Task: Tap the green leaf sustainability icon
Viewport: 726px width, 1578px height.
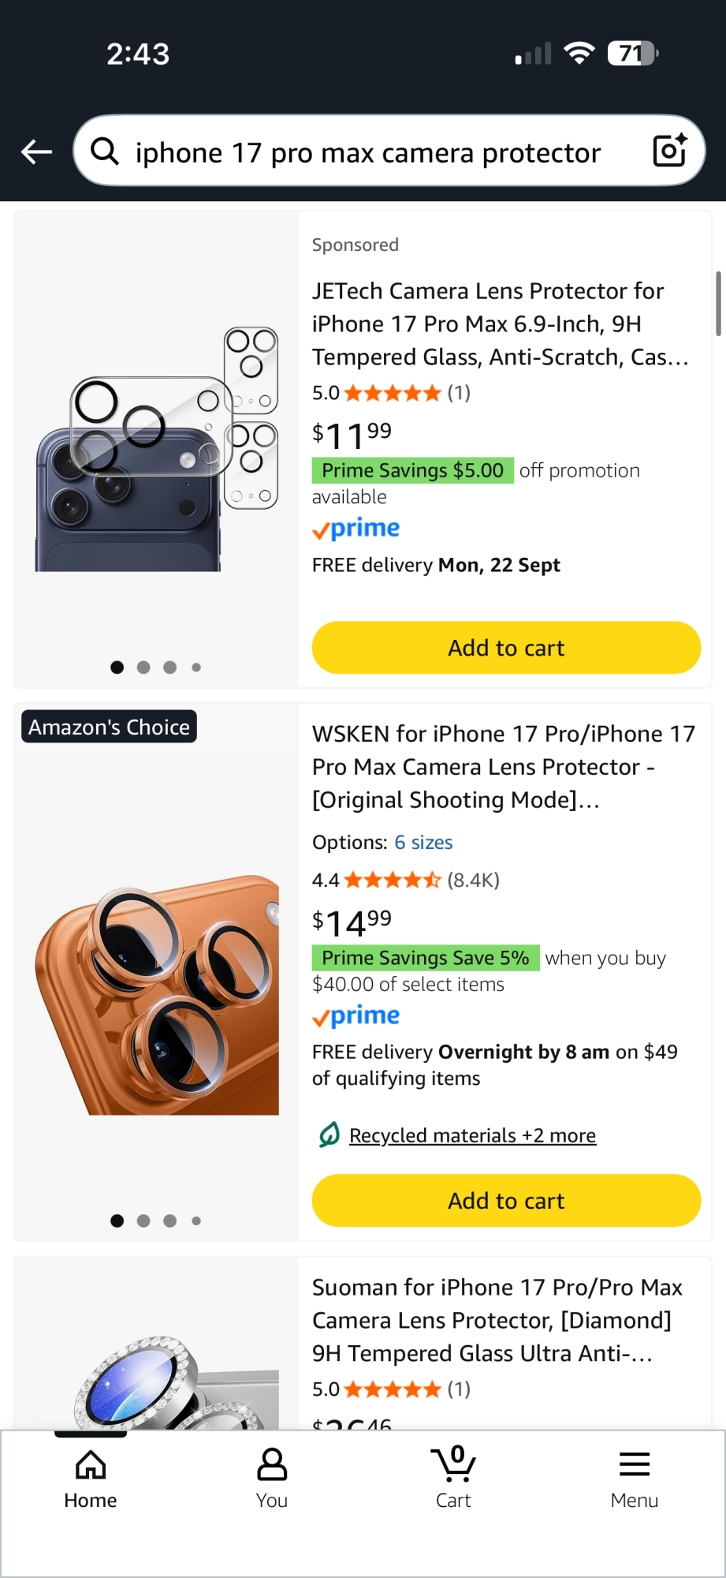Action: pyautogui.click(x=329, y=1135)
